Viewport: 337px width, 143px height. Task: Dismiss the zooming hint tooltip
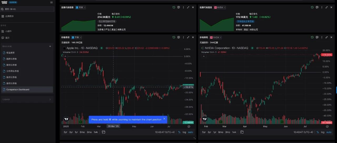click(164, 119)
